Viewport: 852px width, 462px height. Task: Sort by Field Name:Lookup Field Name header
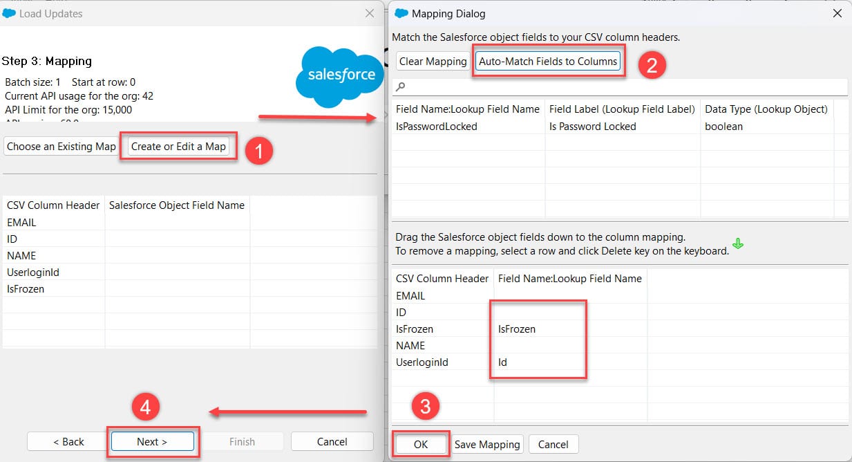(468, 109)
